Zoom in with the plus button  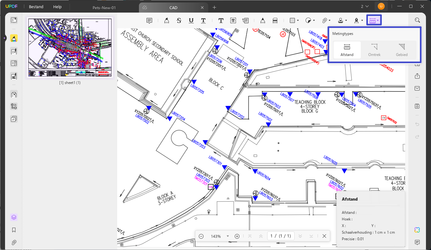pos(237,236)
